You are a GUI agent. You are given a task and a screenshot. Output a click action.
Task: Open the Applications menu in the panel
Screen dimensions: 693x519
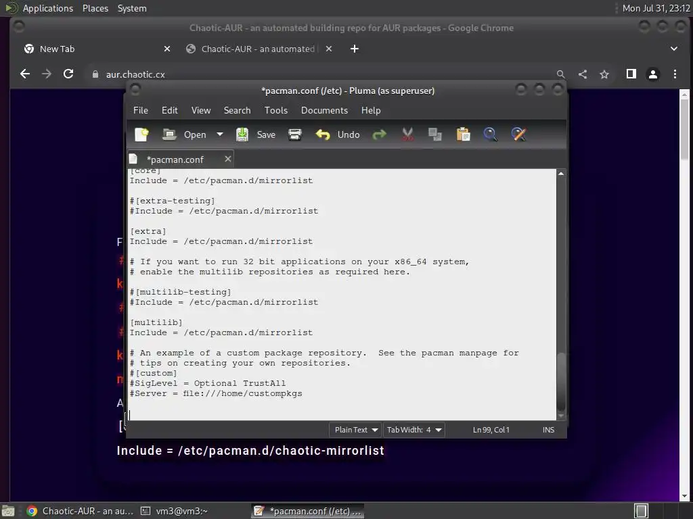click(x=48, y=8)
